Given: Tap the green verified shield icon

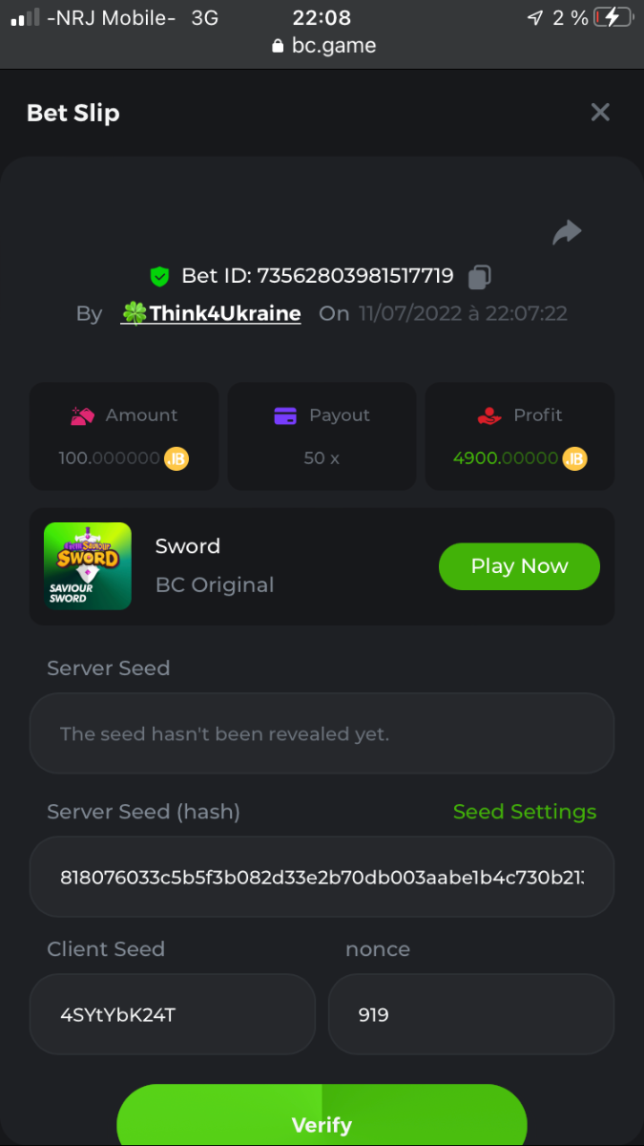Looking at the screenshot, I should [159, 277].
